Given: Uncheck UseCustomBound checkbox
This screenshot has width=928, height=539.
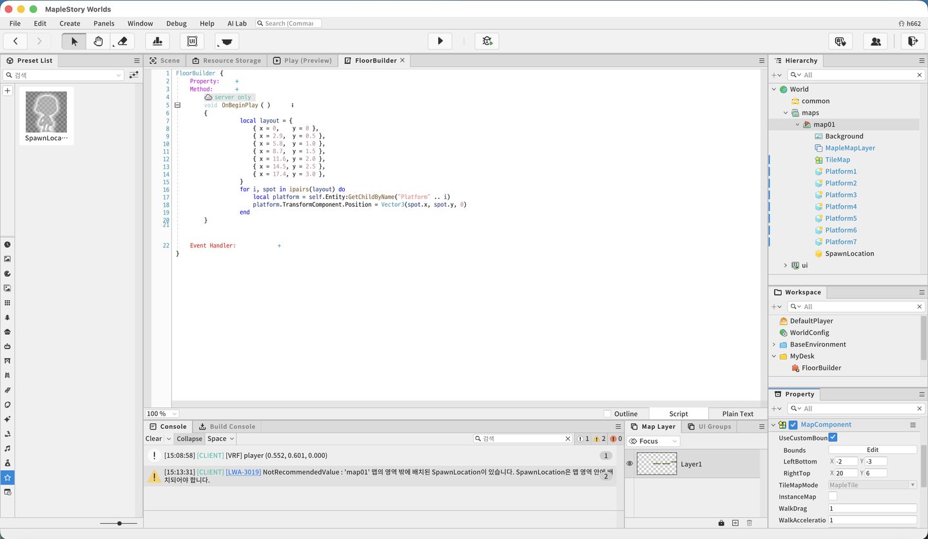Looking at the screenshot, I should click(x=833, y=437).
